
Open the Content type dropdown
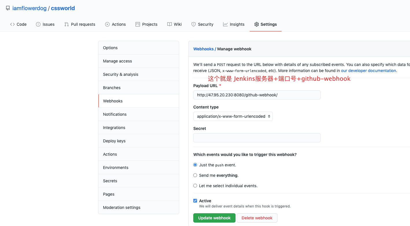point(233,116)
